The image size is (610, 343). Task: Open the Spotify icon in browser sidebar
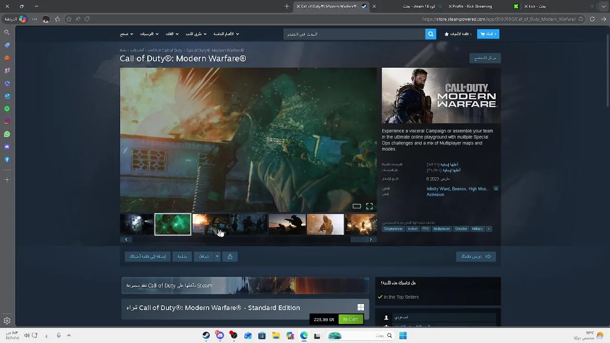point(7,109)
